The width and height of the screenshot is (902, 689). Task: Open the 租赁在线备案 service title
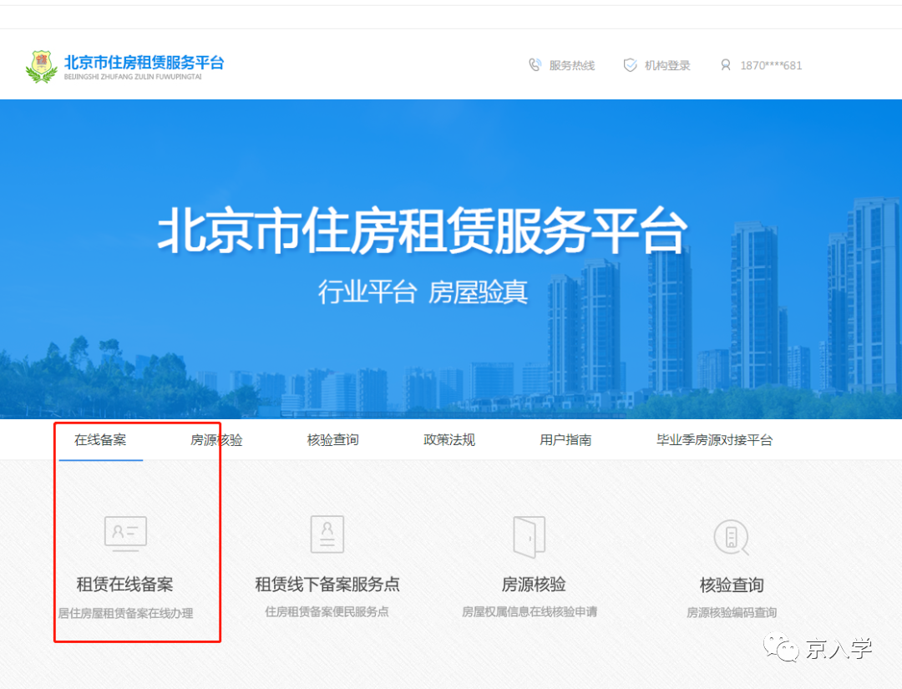pos(124,585)
